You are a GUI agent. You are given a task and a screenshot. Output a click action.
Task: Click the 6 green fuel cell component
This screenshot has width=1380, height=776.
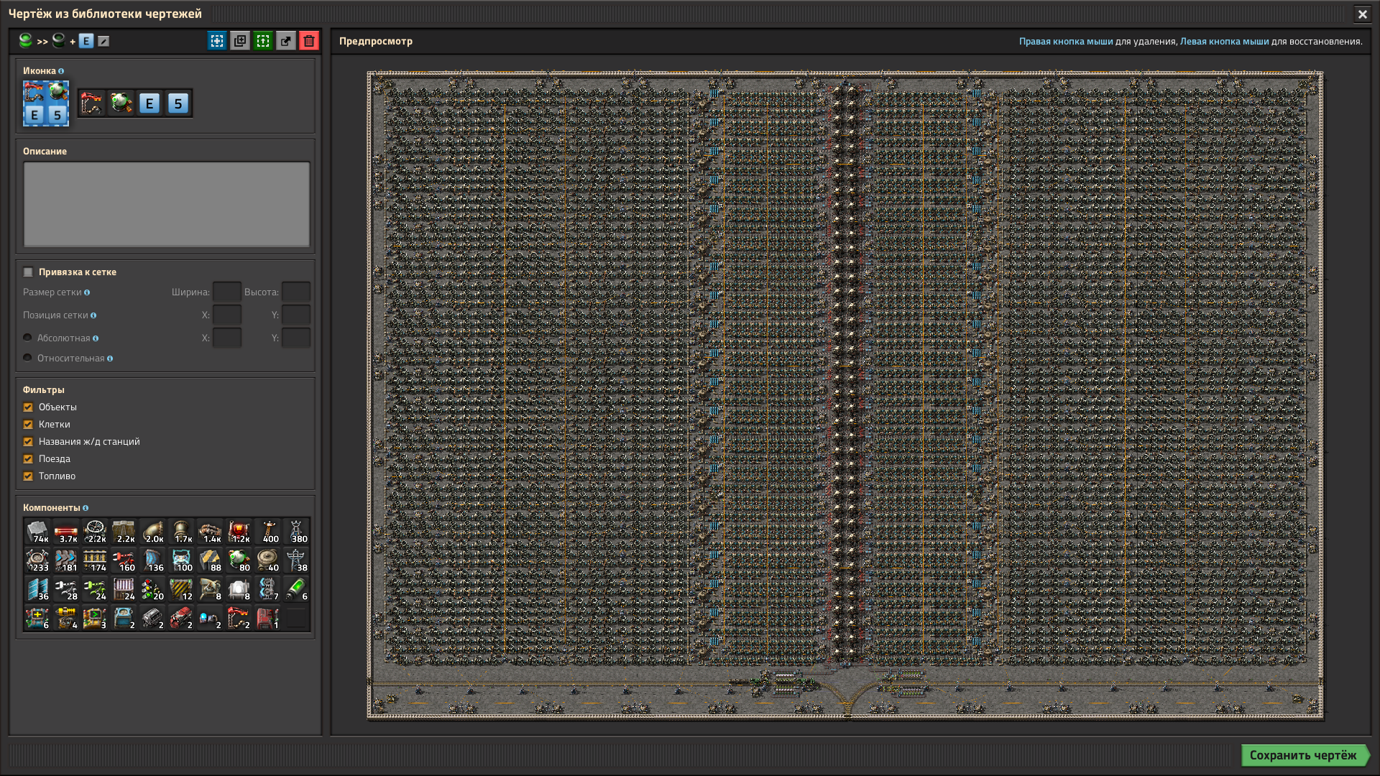pos(296,589)
